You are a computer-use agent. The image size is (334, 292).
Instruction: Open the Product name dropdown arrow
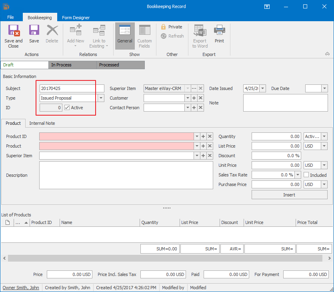click(197, 146)
